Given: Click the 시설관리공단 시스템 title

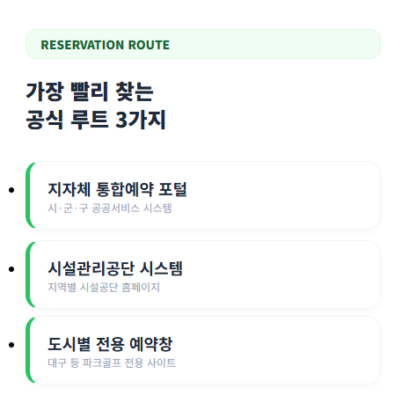Looking at the screenshot, I should click(115, 268).
